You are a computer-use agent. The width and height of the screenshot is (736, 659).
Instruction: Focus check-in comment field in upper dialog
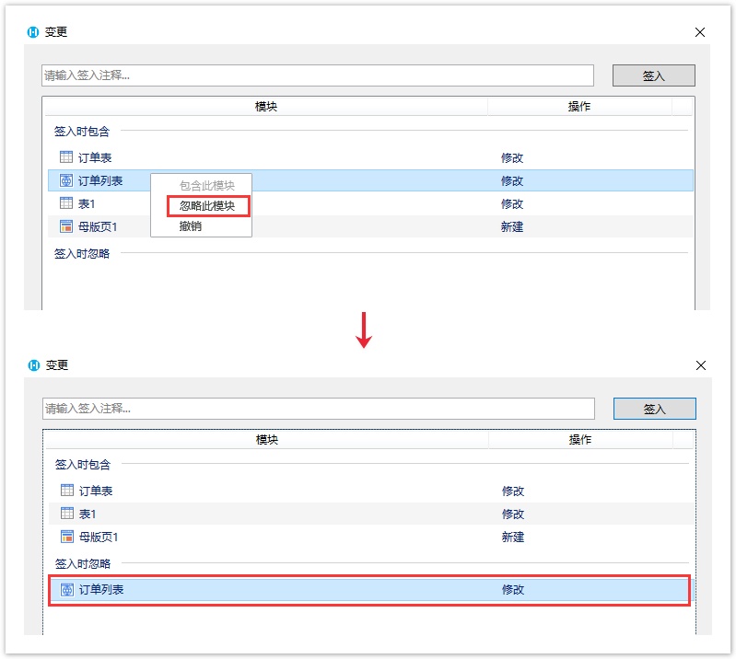coord(318,75)
